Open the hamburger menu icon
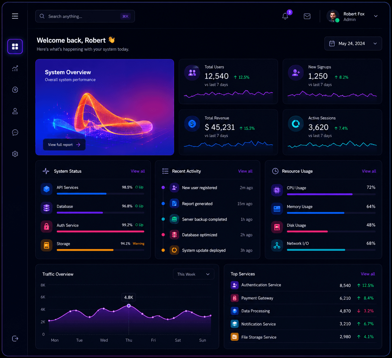Image resolution: width=392 pixels, height=358 pixels. (x=15, y=16)
